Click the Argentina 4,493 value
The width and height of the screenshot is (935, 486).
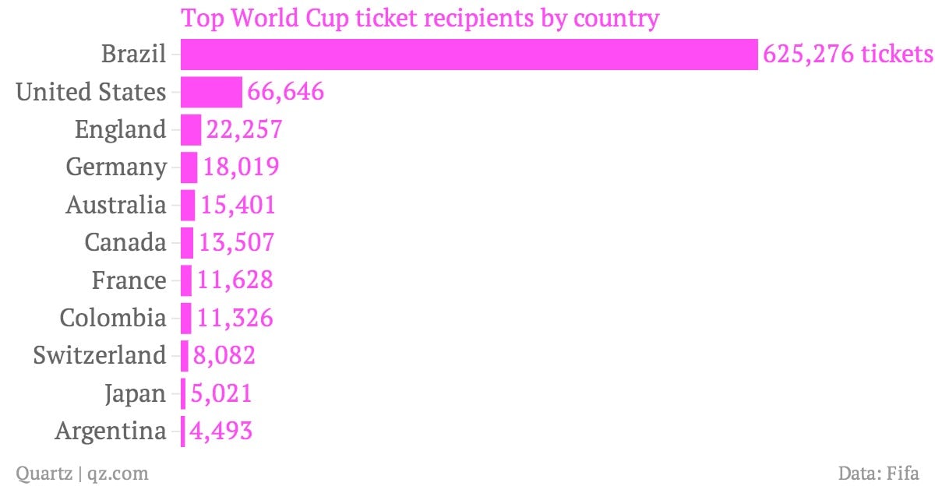[220, 431]
